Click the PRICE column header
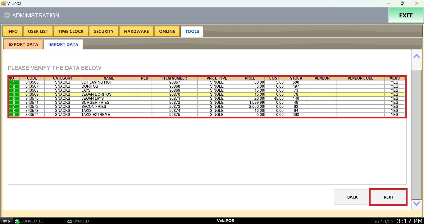 pyautogui.click(x=250, y=78)
